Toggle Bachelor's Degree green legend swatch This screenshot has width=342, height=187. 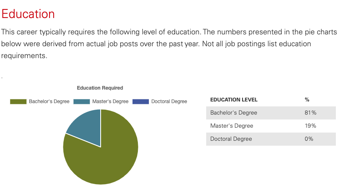point(18,101)
